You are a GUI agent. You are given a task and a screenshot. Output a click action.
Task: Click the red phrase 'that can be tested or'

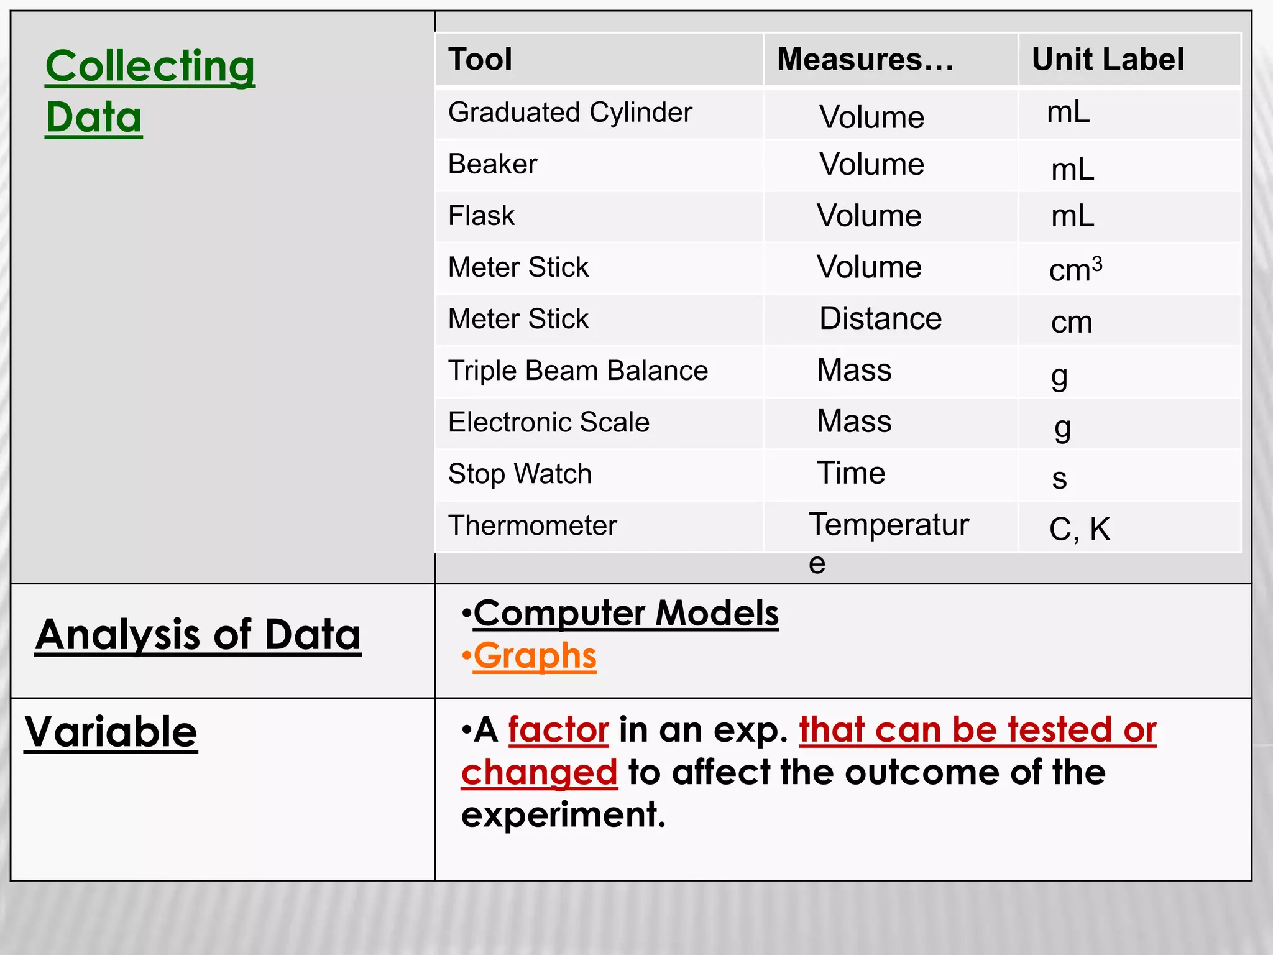coord(978,729)
